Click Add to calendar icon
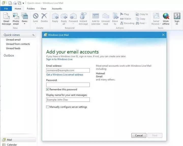Screen dimensions: 183x146 coord(96,16)
